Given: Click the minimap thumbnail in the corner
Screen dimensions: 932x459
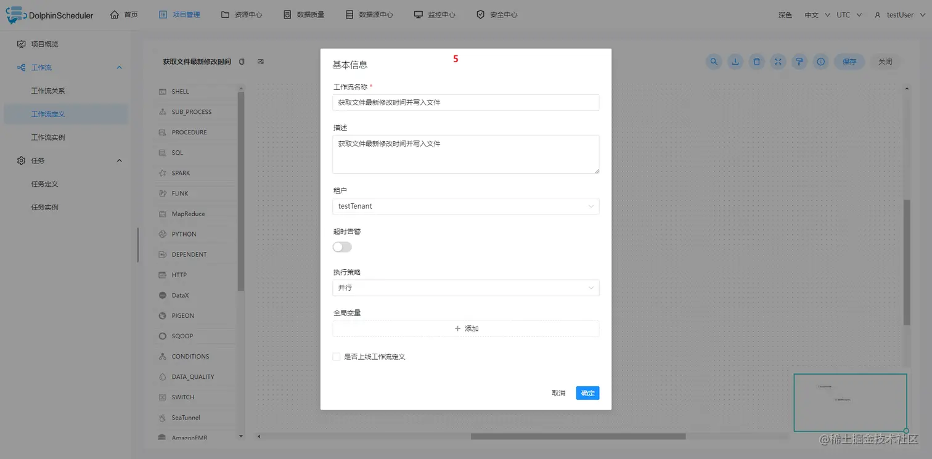Looking at the screenshot, I should [x=850, y=402].
